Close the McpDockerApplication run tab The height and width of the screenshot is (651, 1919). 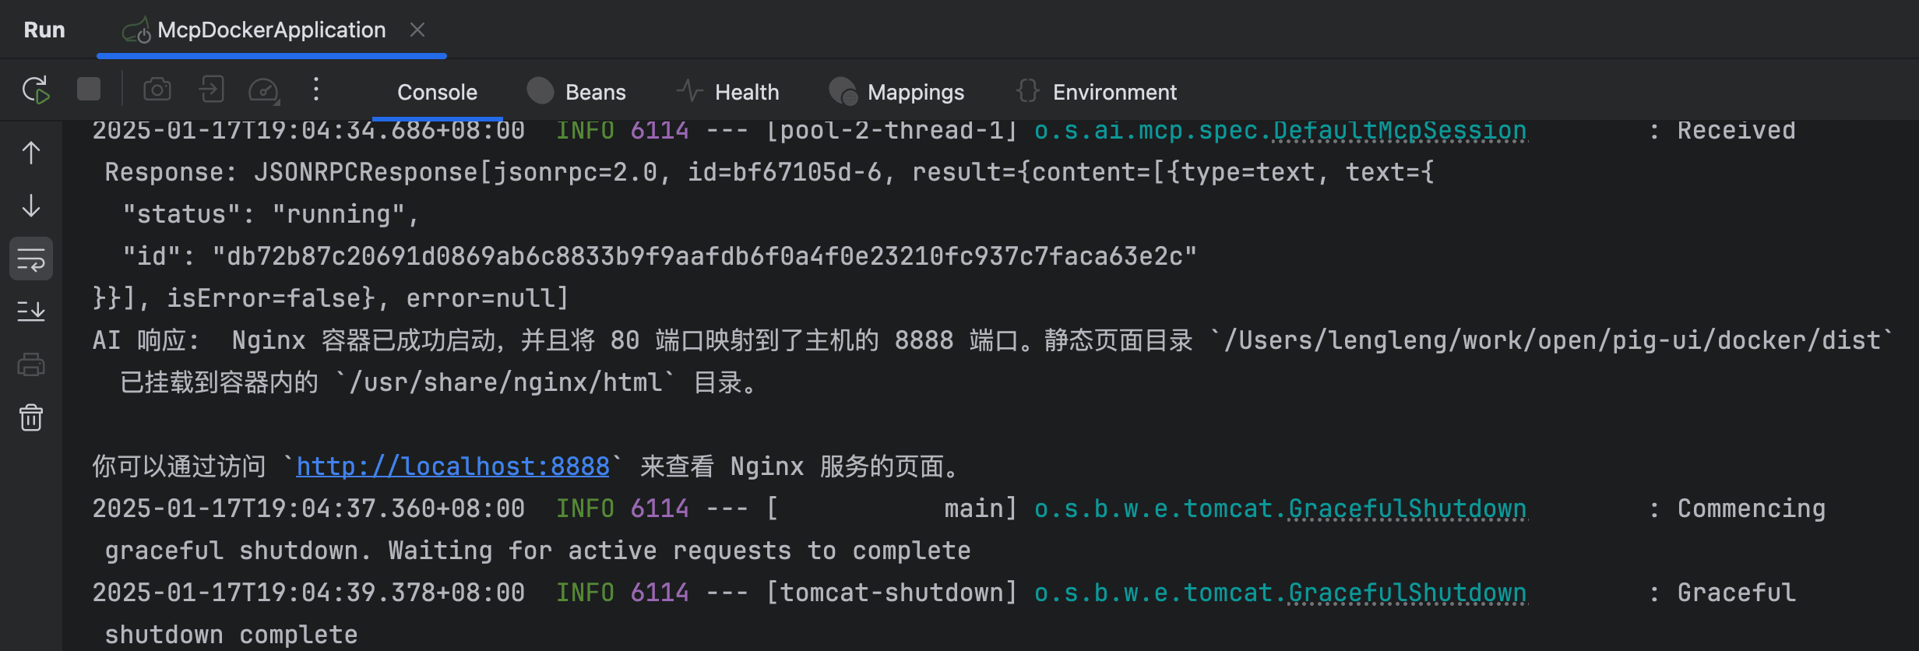417,30
